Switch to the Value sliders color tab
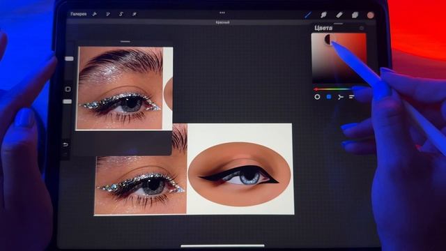 click(x=351, y=97)
